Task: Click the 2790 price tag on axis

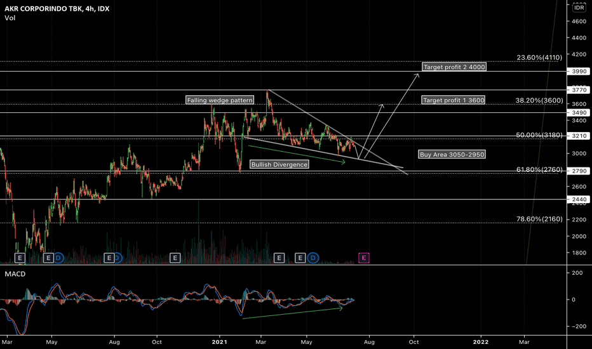Action: point(579,171)
